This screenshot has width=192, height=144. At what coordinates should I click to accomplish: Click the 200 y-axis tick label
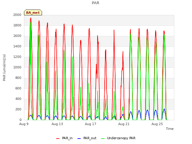(18, 109)
